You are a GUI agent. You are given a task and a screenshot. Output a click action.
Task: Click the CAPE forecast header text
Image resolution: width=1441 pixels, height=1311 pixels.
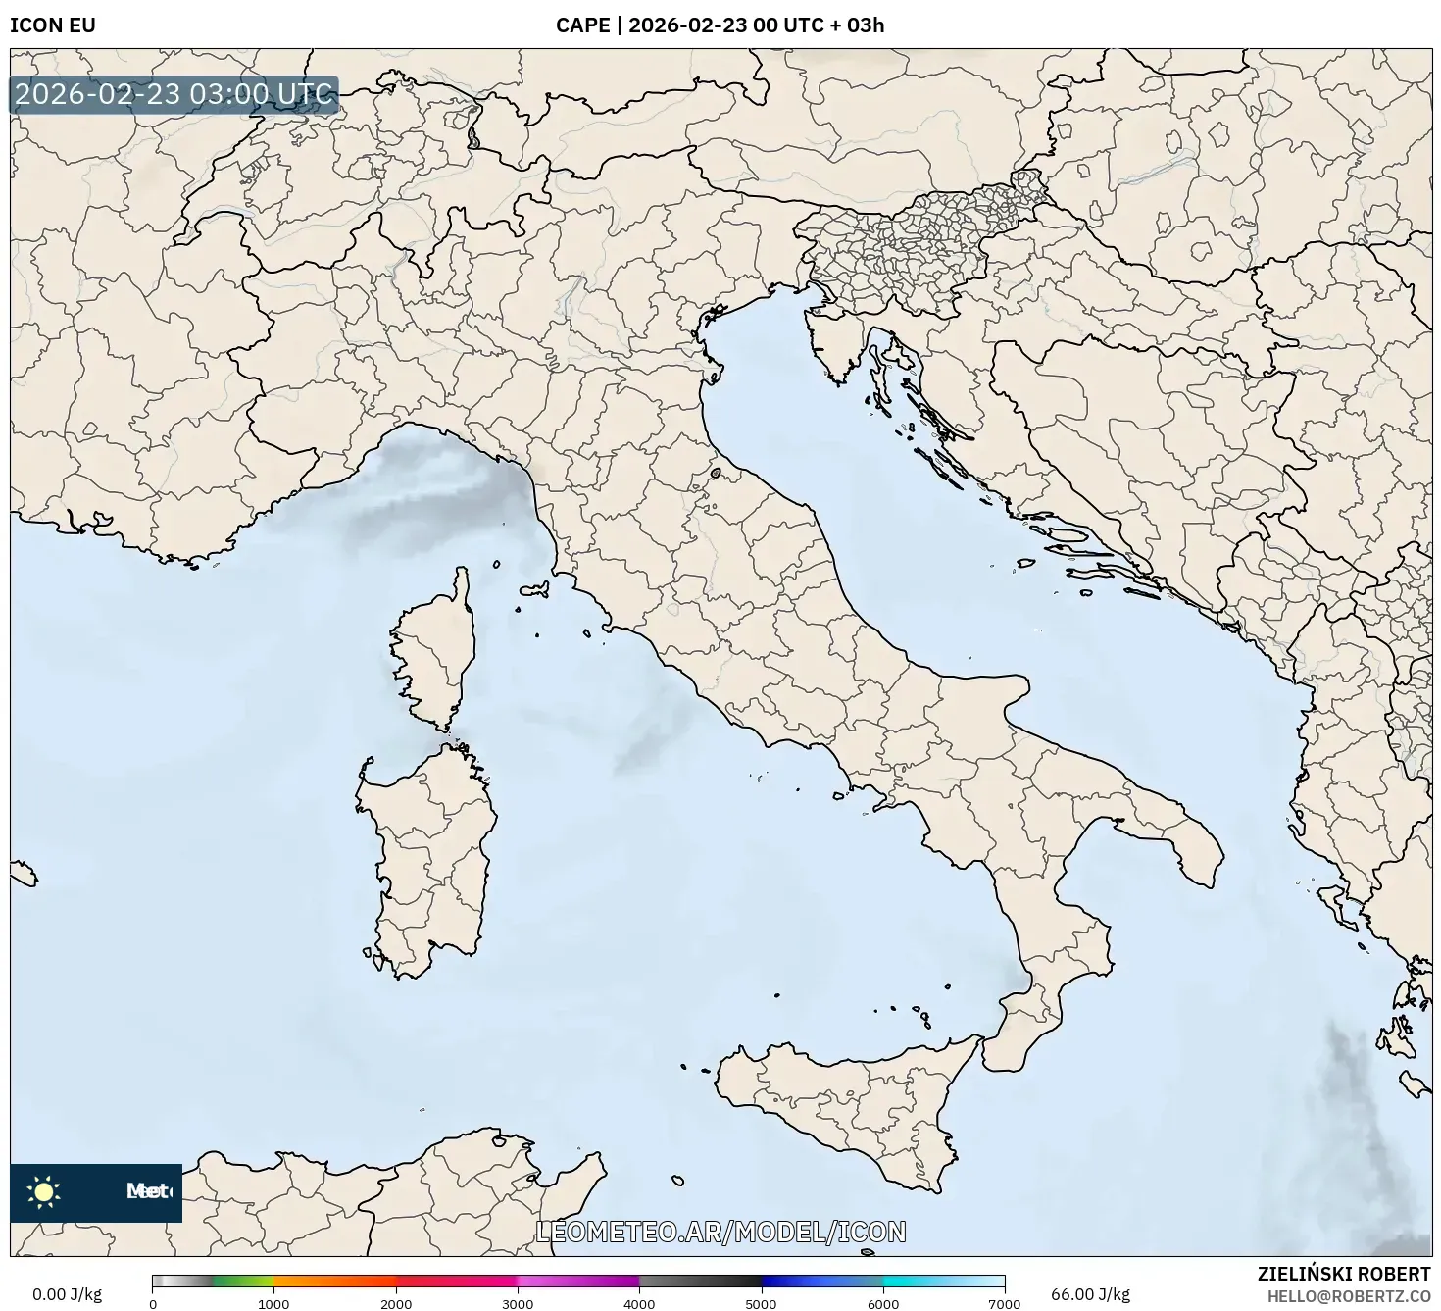tap(720, 25)
